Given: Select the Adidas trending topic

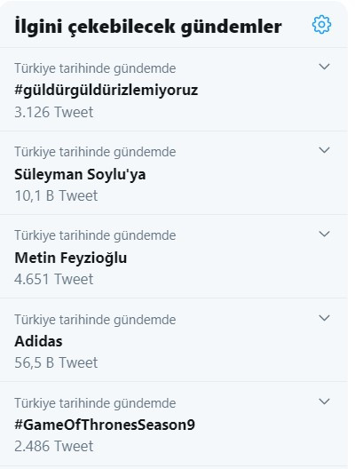Looking at the screenshot, I should (38, 341).
